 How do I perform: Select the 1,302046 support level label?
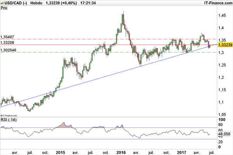point(8,50)
